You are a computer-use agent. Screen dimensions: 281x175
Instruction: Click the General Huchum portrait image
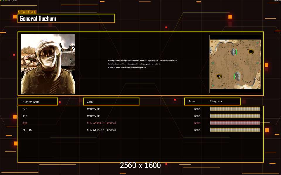(48, 64)
